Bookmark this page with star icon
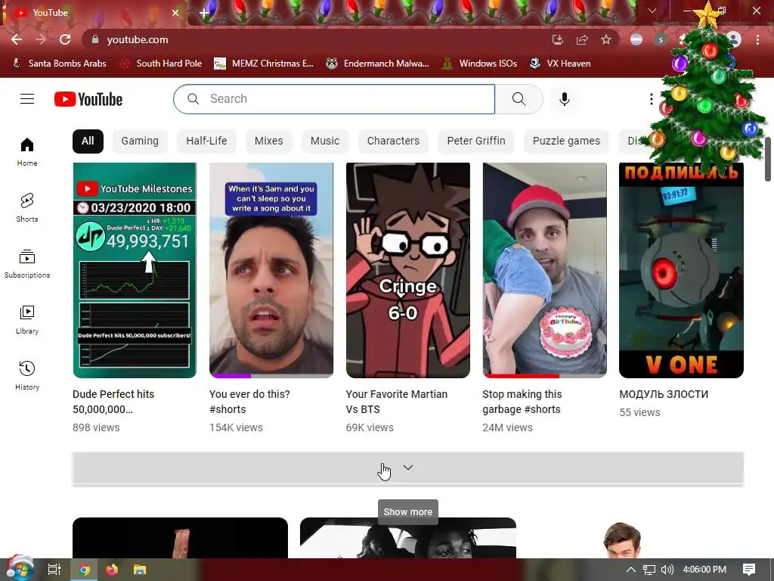 [606, 39]
